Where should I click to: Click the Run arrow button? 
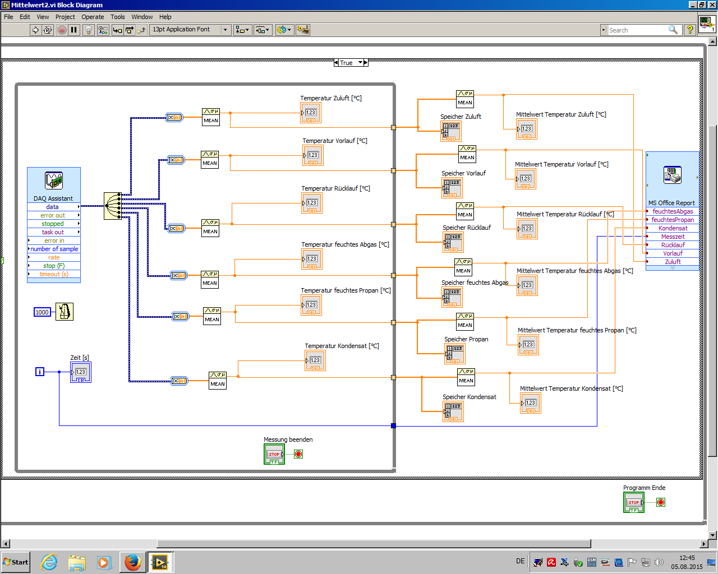tap(35, 30)
